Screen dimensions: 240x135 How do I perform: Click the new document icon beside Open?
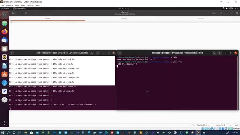pos(26,13)
